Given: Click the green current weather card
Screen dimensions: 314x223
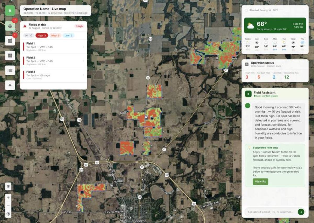Looking at the screenshot, I should [275, 26].
